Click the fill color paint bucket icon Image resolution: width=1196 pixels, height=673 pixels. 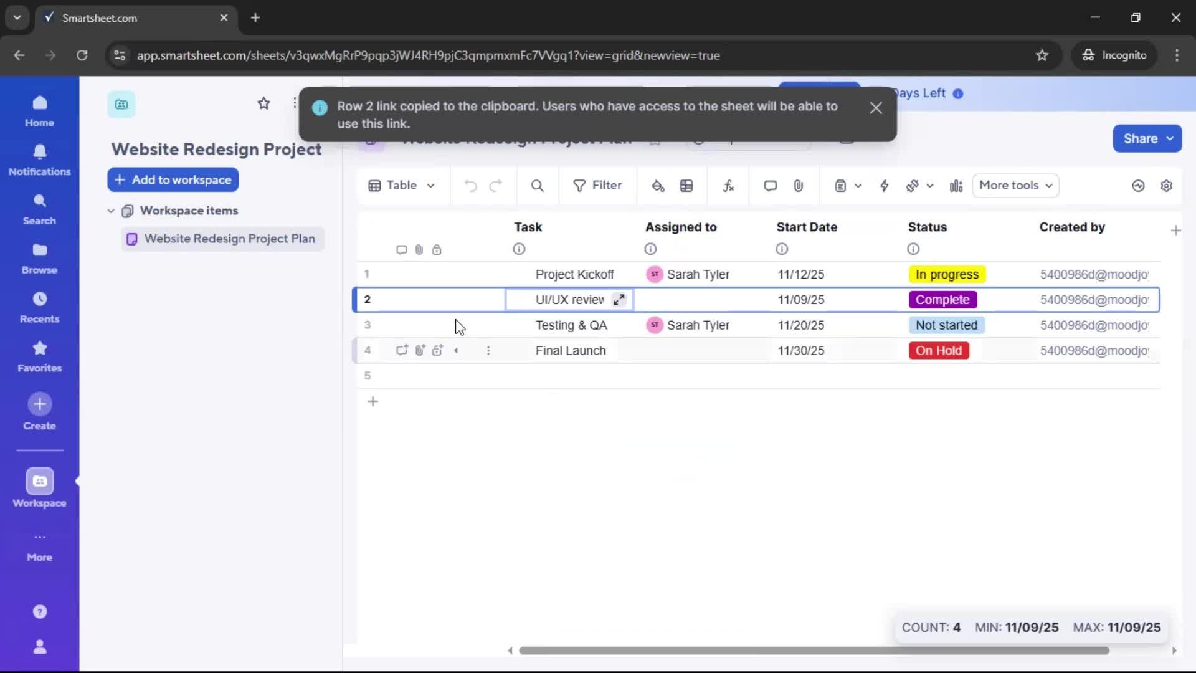pyautogui.click(x=659, y=186)
